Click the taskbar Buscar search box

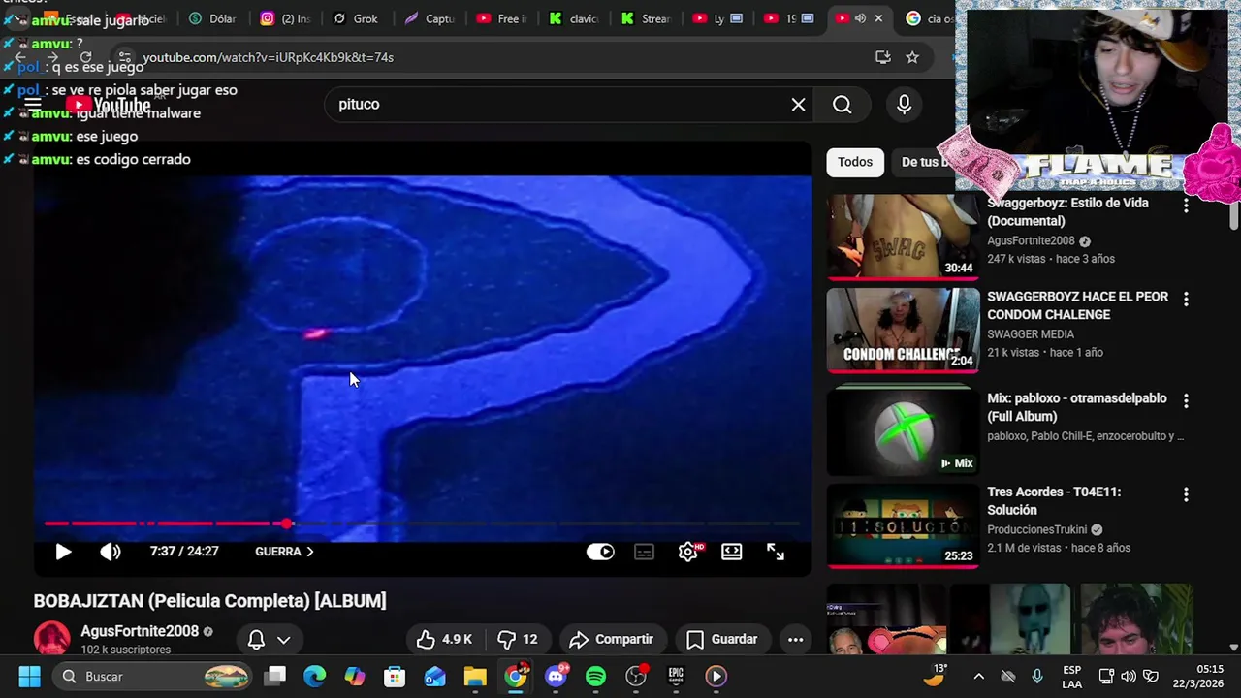click(x=152, y=677)
